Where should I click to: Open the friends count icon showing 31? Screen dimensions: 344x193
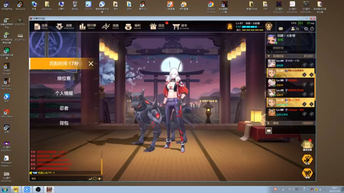pyautogui.click(x=295, y=29)
